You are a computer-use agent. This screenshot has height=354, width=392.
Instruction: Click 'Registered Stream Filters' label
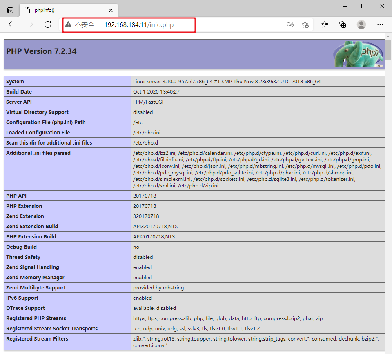tap(37, 339)
